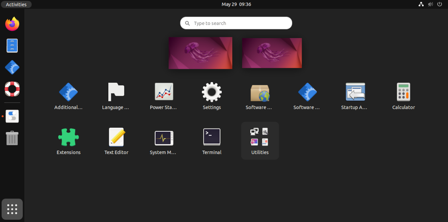Click the Type to search field
This screenshot has height=222, width=448.
click(236, 23)
